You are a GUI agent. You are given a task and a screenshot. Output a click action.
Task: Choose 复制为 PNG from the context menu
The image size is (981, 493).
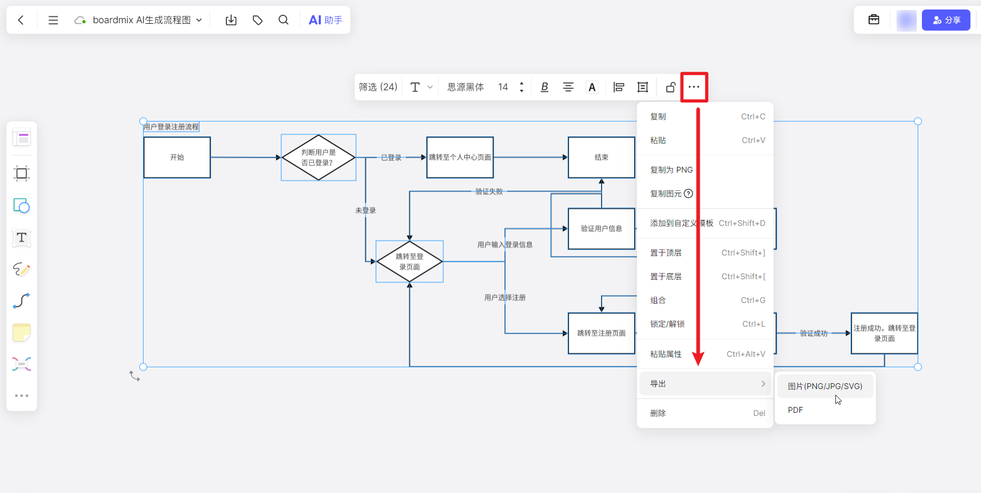point(671,169)
